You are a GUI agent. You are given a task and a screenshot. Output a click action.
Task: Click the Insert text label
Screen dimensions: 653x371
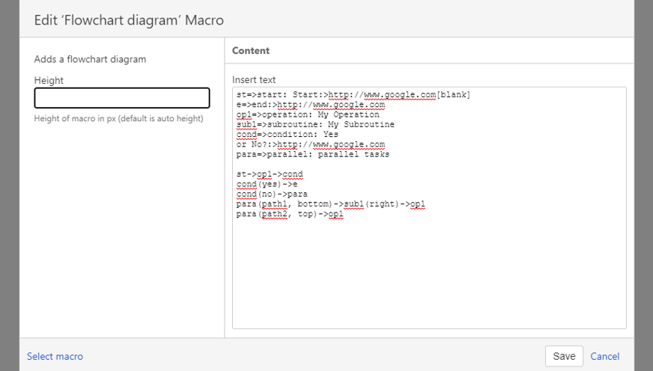click(254, 79)
